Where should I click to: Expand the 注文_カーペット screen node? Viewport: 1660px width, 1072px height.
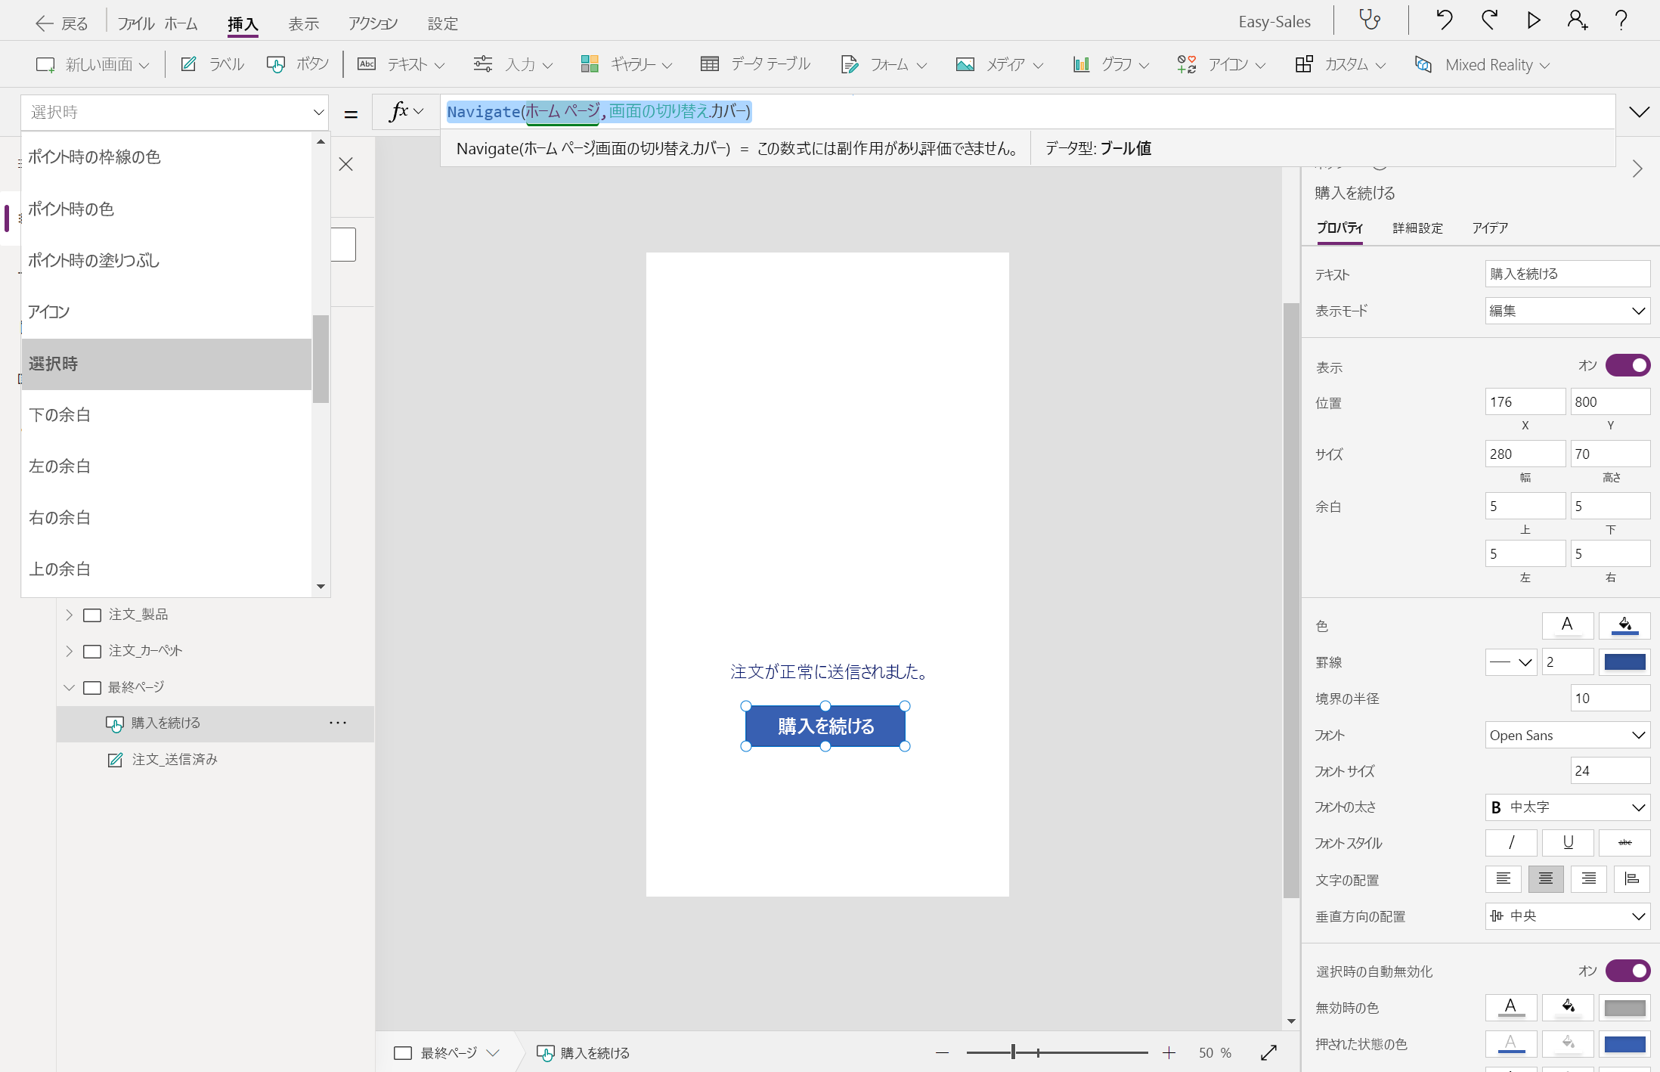click(x=70, y=651)
